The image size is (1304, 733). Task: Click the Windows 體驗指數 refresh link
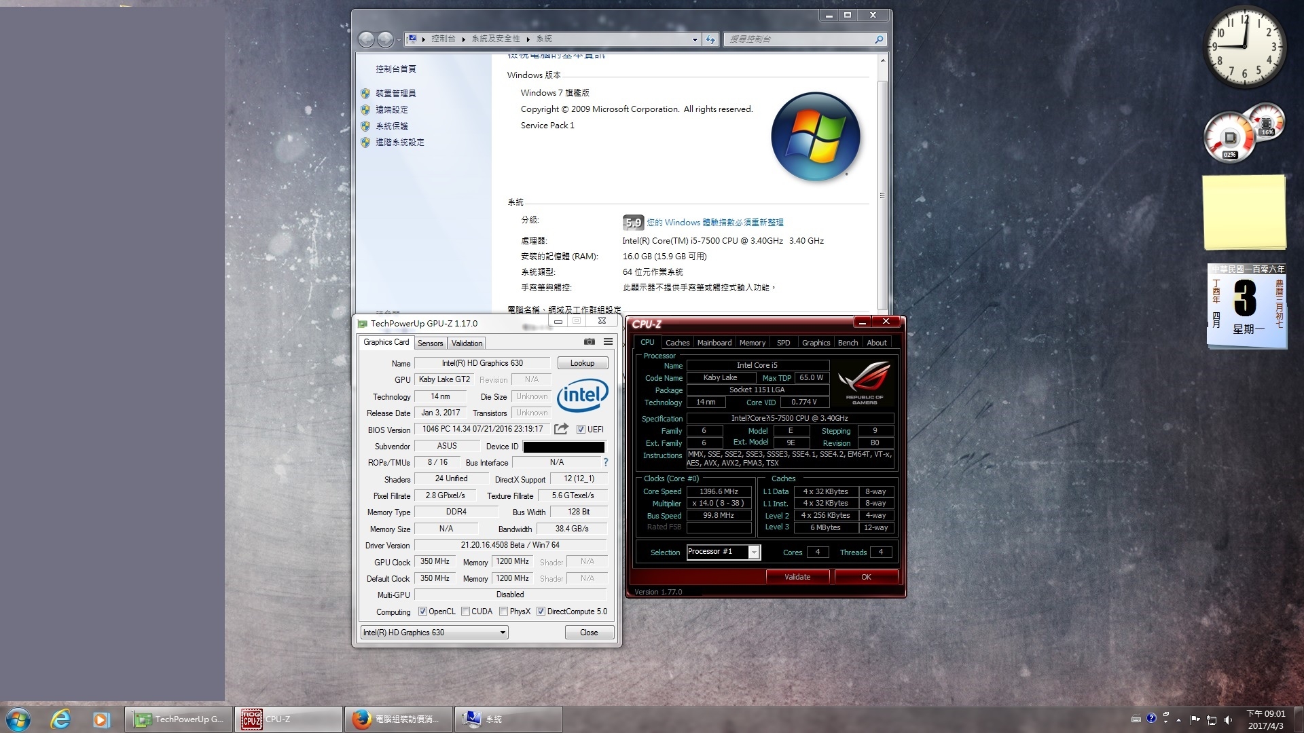point(715,223)
